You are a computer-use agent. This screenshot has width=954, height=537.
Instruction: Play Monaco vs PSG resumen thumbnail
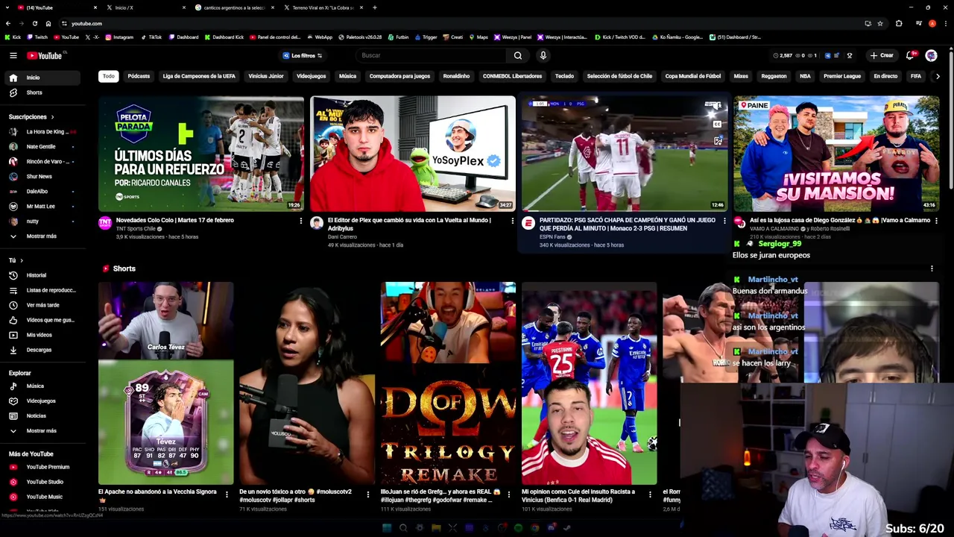tap(625, 154)
